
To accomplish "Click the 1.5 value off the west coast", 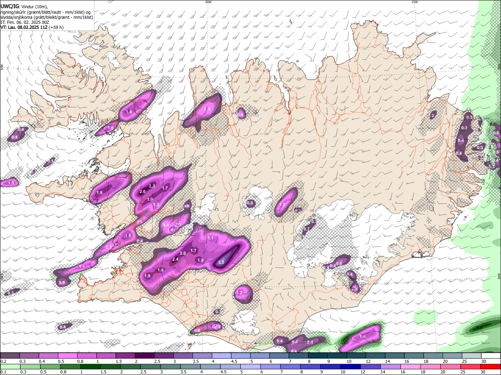I will coord(11,183).
